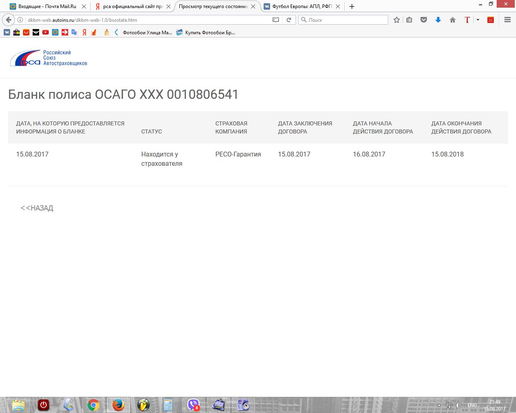
Task: Close the 'Футбол Европы' tab
Action: pyautogui.click(x=338, y=6)
